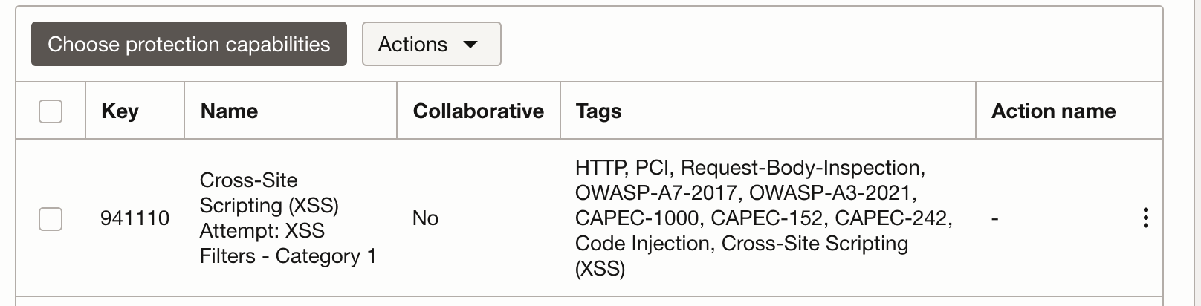Click the dash in Action name cell

(994, 218)
